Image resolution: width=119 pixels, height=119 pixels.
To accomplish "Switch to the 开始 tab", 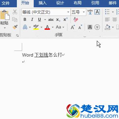I will click(25, 3).
